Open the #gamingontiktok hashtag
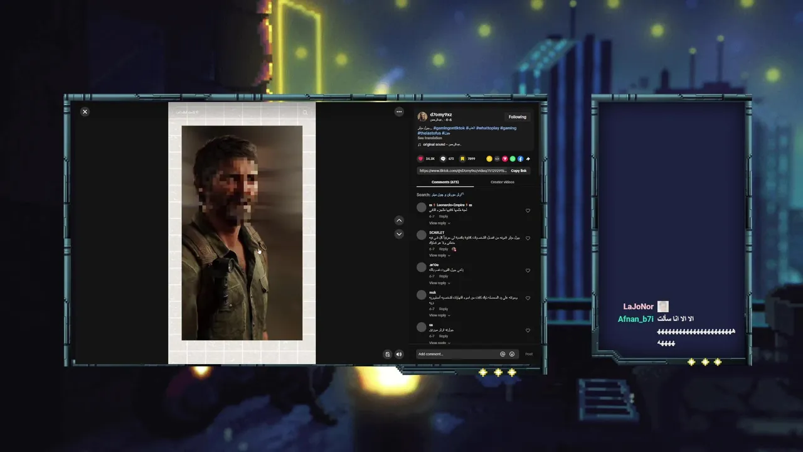 point(449,128)
